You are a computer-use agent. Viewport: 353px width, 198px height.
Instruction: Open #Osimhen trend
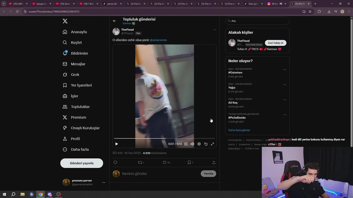pyautogui.click(x=235, y=73)
